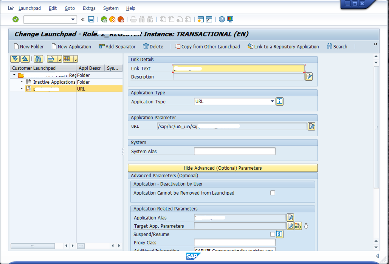Select the highlighted URL tree row
Screen dimensions: 389x264
[x=66, y=89]
